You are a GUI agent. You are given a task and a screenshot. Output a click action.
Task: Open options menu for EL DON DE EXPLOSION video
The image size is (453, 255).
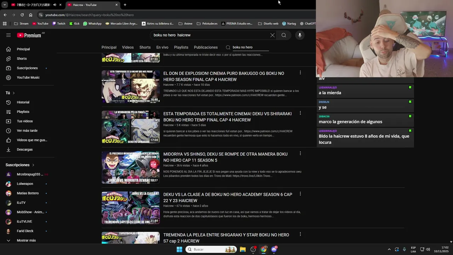pos(300,73)
